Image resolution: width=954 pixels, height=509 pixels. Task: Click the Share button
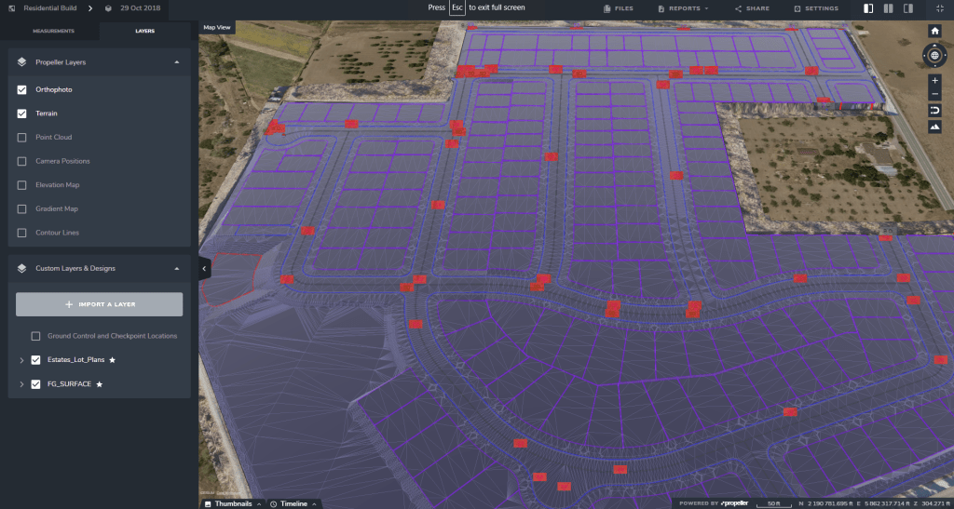752,8
